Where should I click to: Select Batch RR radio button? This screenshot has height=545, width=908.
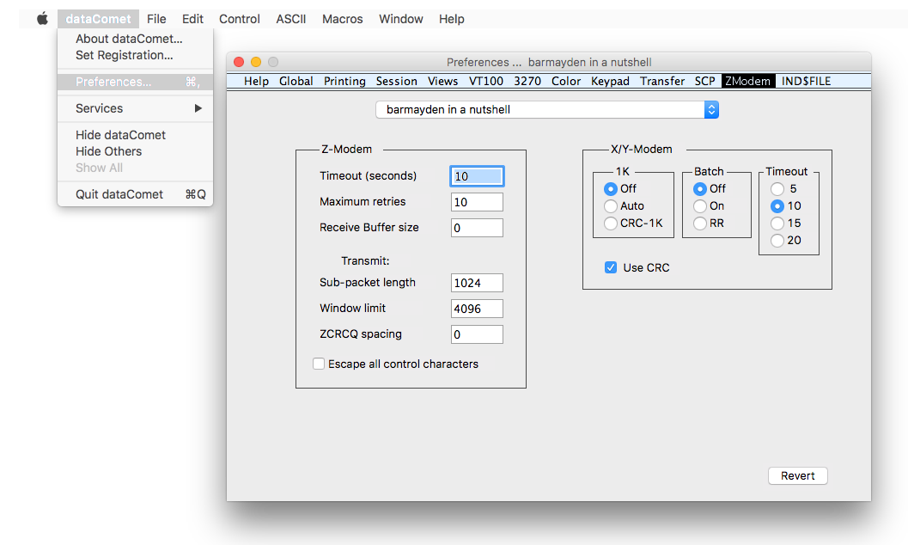click(x=699, y=223)
